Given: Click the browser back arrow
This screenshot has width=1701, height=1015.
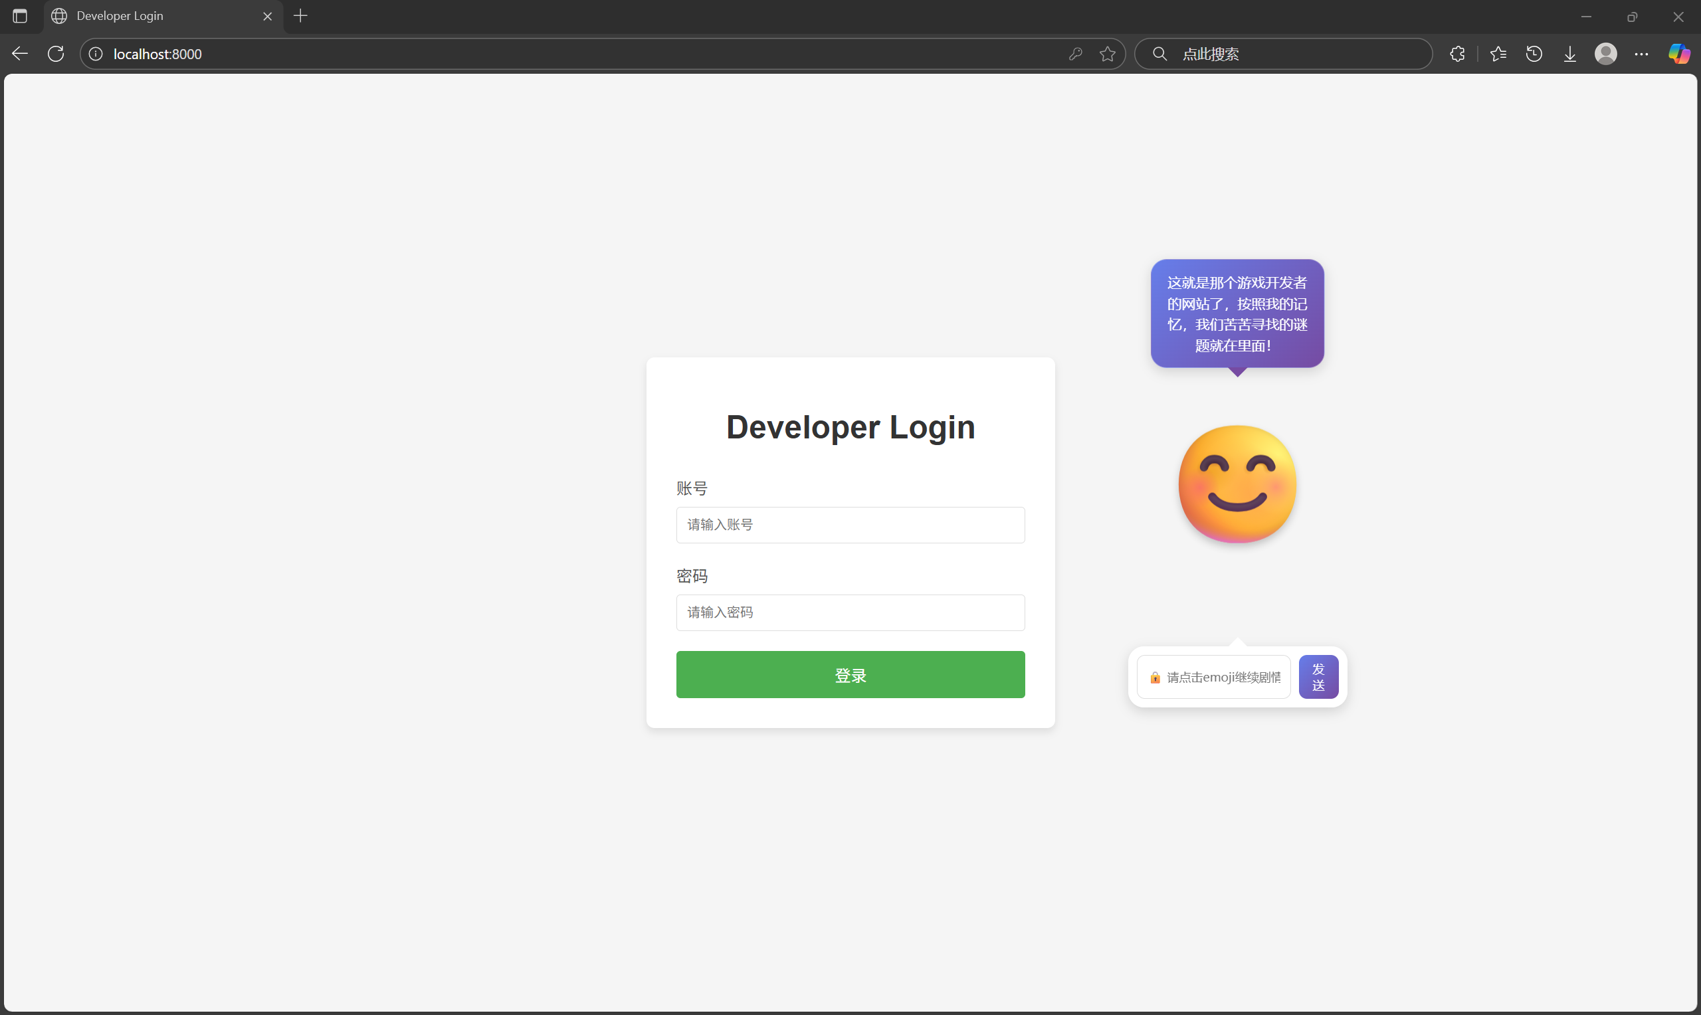Looking at the screenshot, I should click(20, 54).
